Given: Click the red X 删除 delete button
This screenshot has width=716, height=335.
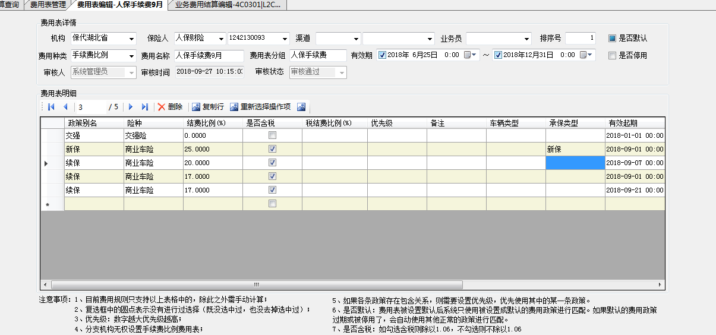Looking at the screenshot, I should (x=170, y=107).
